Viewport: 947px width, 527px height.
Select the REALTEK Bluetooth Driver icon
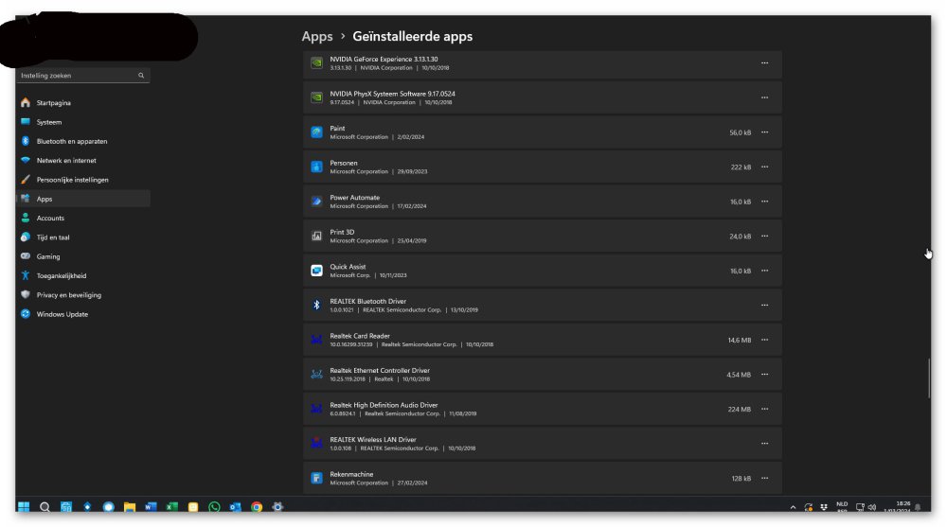[x=317, y=305]
